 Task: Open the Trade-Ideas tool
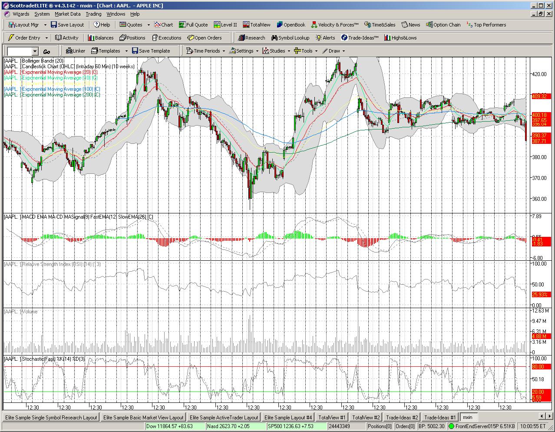(360, 38)
